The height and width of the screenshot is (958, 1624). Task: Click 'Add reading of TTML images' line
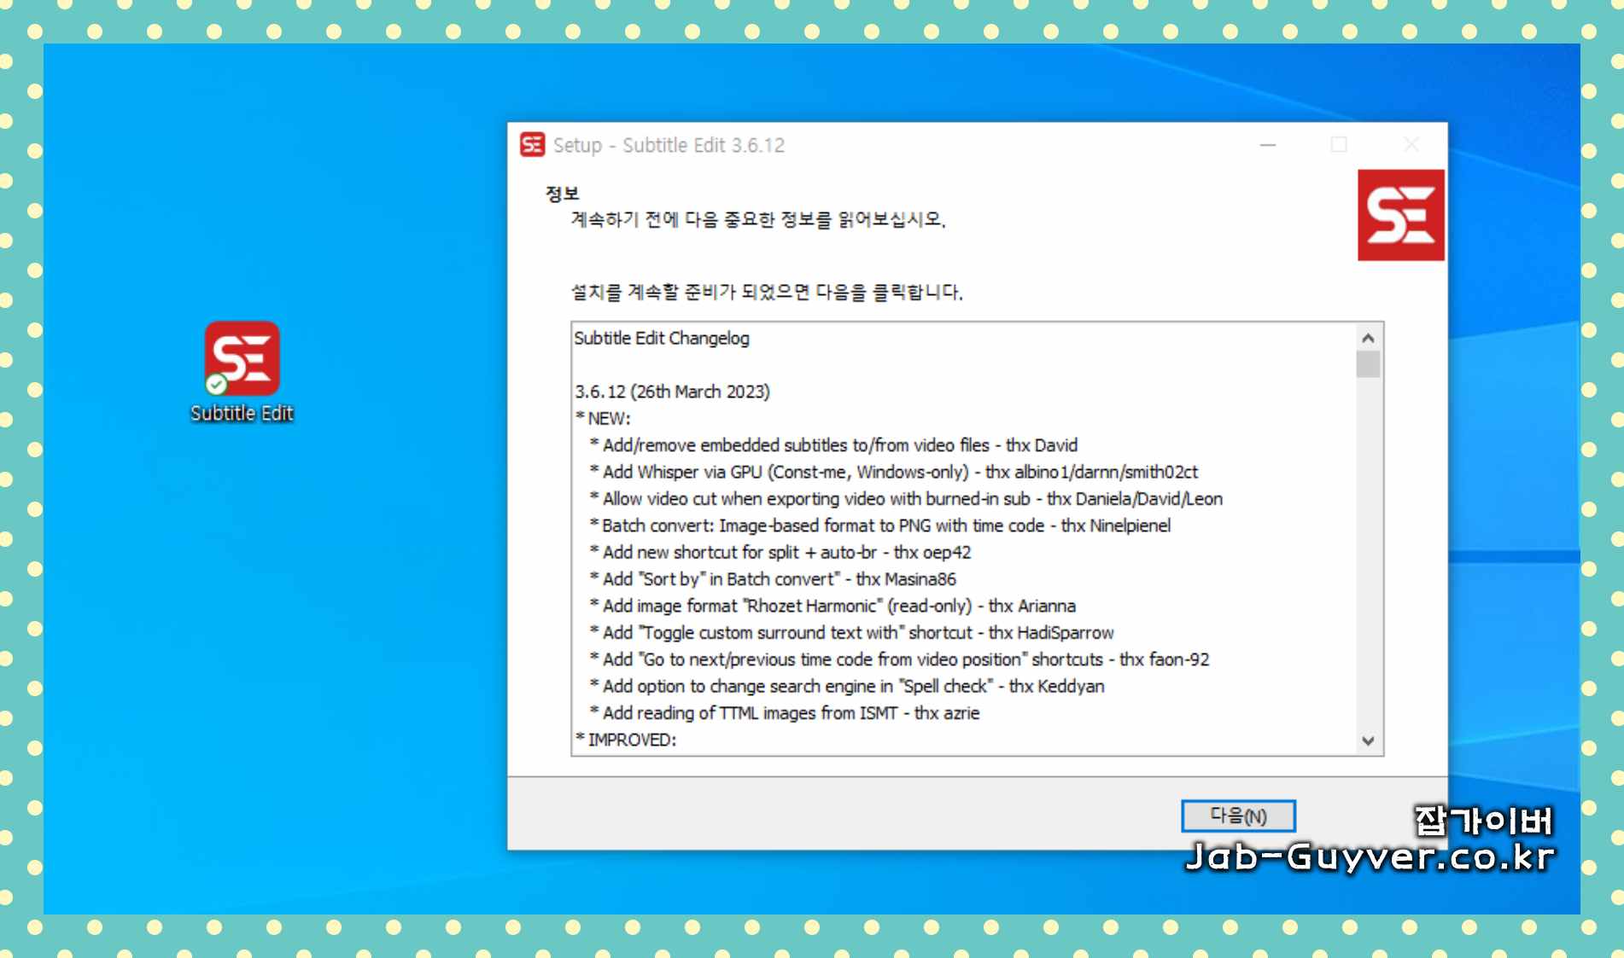pos(784,713)
